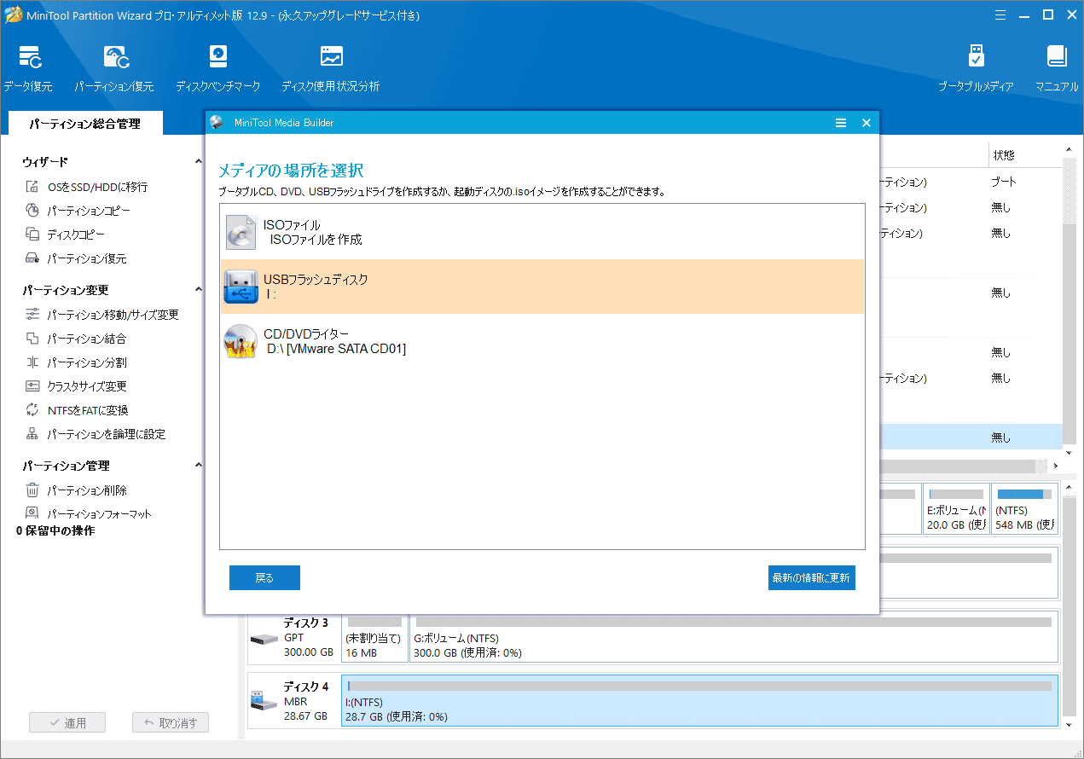Click the 取り消す button
Viewport: 1084px width, 759px height.
click(x=171, y=722)
